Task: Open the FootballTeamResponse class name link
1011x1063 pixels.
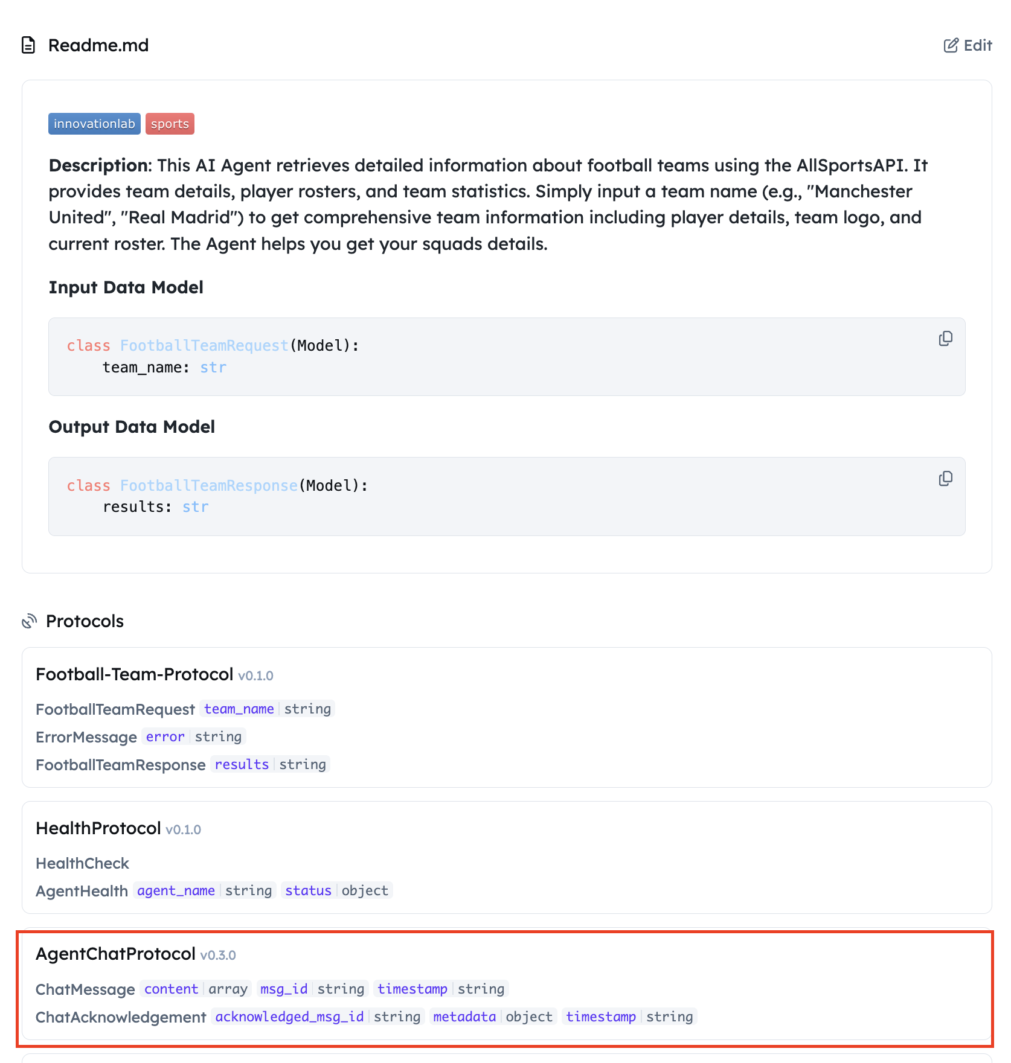Action: tap(208, 485)
